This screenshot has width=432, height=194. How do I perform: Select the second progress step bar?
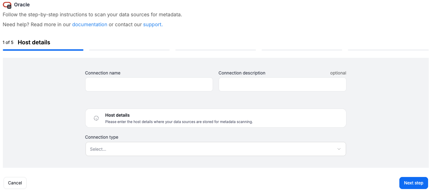click(x=129, y=50)
